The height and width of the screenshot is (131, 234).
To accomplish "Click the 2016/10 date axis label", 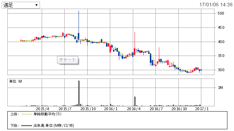I will [x=179, y=109].
